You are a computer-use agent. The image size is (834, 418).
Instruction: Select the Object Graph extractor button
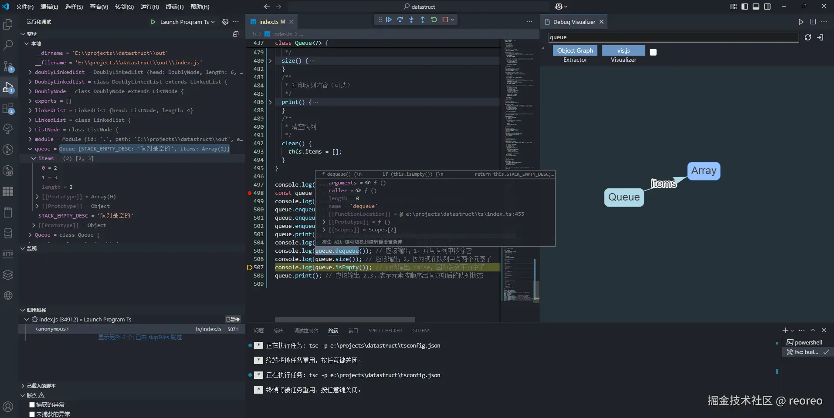575,50
